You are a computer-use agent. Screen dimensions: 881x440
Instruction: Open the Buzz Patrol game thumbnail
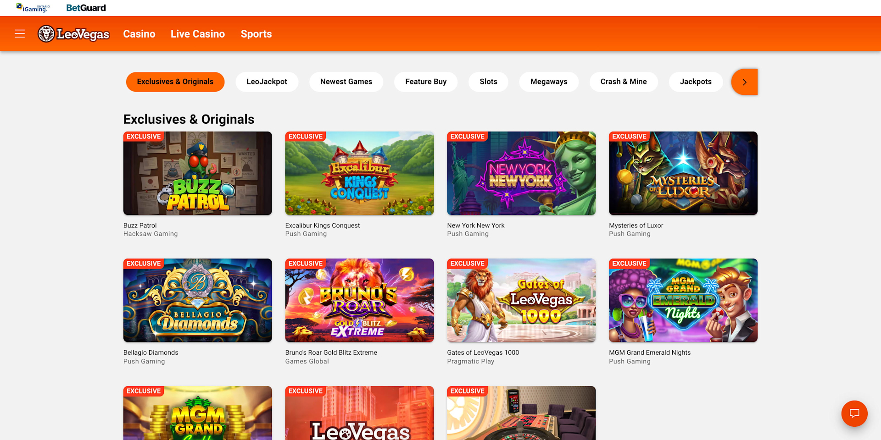coord(198,173)
